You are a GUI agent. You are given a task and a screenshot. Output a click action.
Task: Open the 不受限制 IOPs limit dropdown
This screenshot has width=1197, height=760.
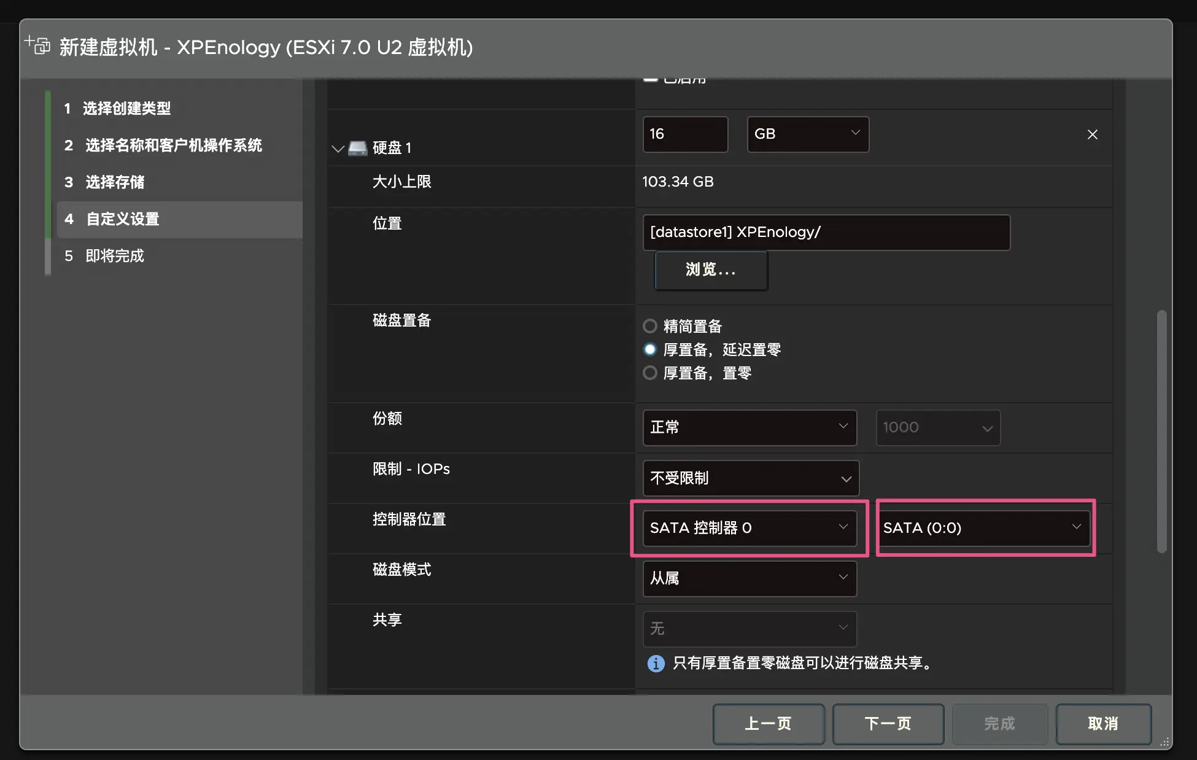click(x=750, y=478)
